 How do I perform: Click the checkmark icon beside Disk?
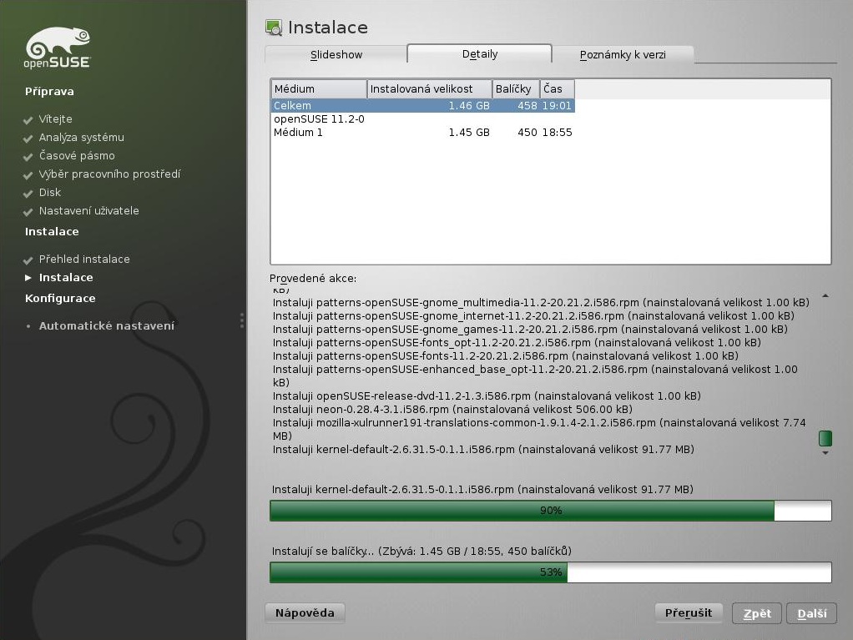[28, 193]
